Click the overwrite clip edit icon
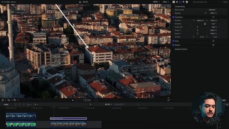The width and height of the screenshot is (229, 129). [28, 104]
